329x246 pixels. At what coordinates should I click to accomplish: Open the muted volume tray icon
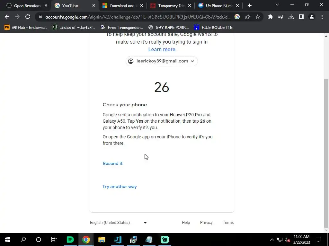(287, 240)
